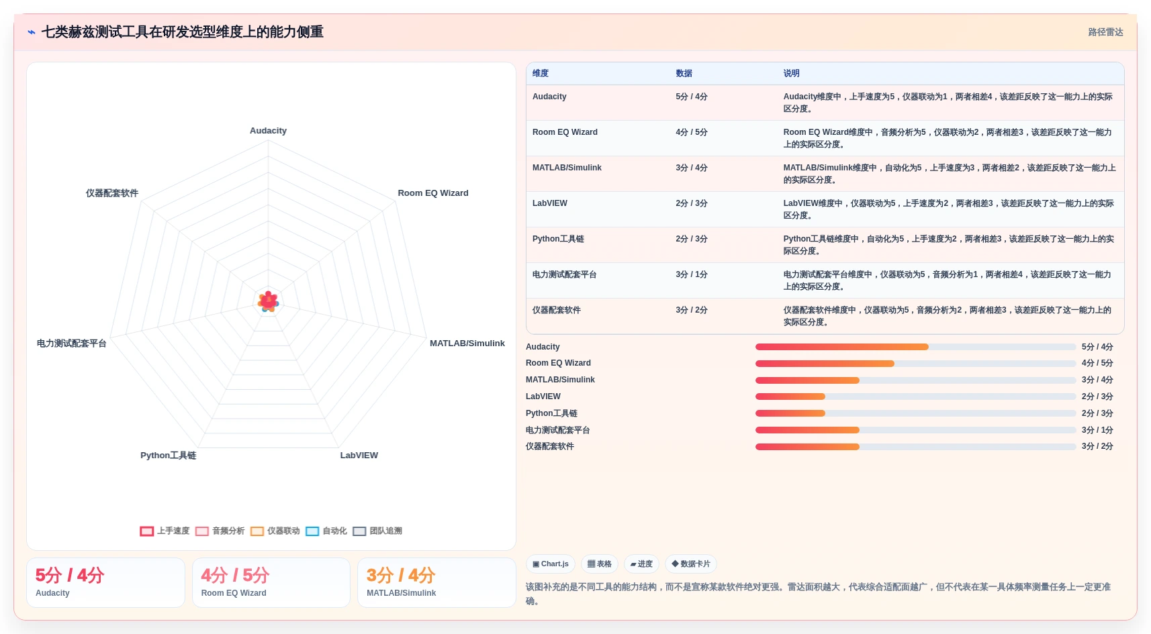Open the Audacity 5分 / 4分 card
1151x634 pixels.
pyautogui.click(x=105, y=583)
